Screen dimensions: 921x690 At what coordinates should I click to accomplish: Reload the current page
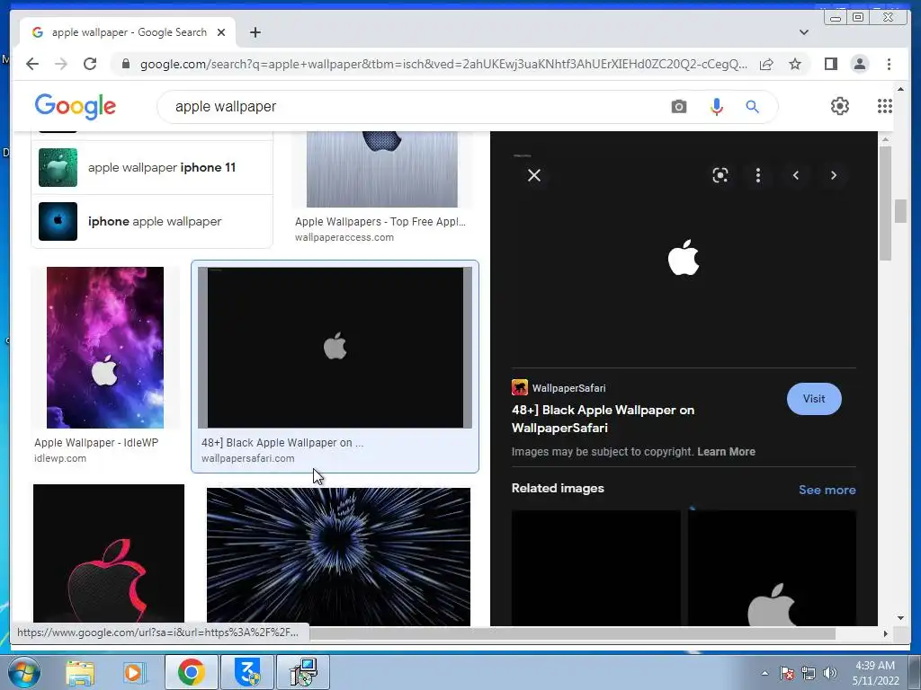pos(90,64)
